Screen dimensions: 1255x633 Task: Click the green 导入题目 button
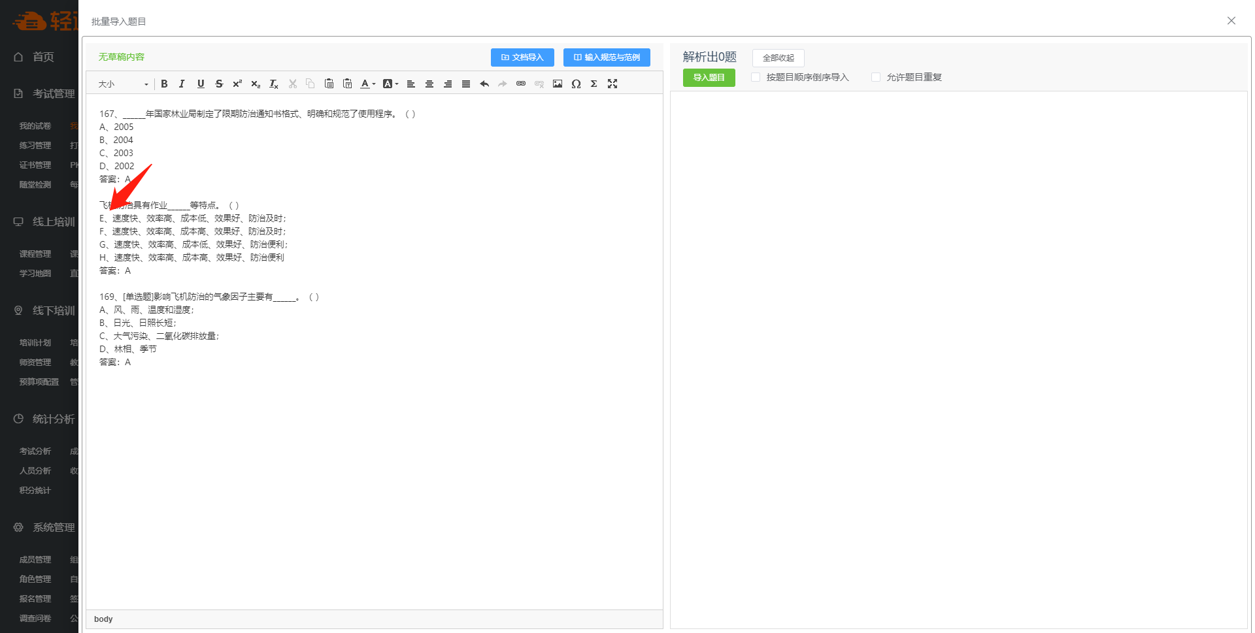pos(709,78)
